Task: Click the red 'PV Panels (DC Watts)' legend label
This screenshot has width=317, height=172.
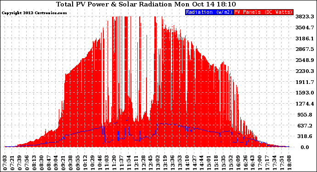Action: [263, 12]
